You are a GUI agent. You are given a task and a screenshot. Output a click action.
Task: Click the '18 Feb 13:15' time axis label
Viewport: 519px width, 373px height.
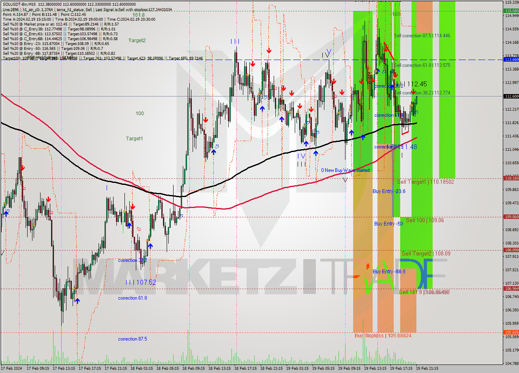pyautogui.click(x=219, y=369)
